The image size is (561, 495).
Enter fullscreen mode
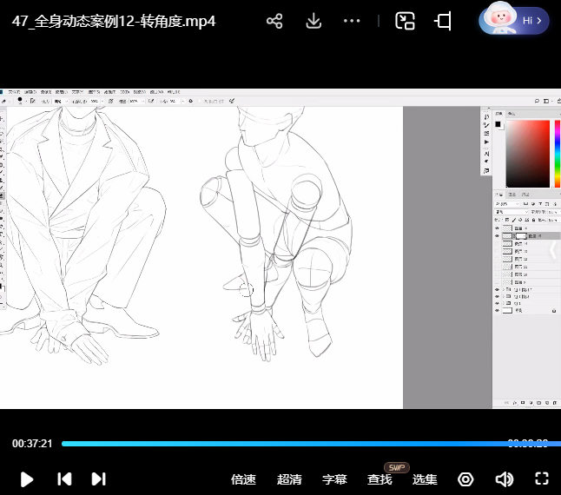pos(542,478)
